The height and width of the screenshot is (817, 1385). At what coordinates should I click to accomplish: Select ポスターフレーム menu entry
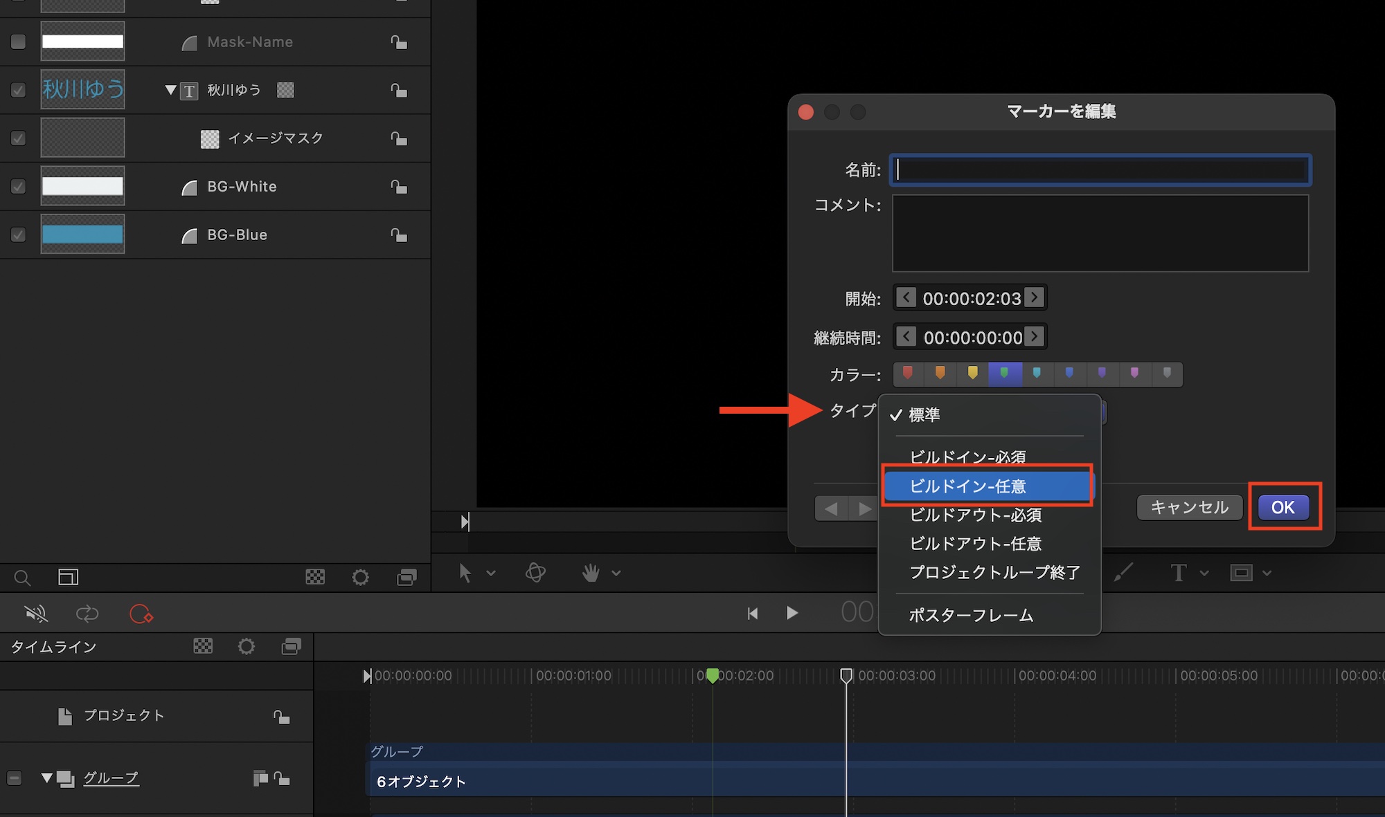click(x=971, y=615)
